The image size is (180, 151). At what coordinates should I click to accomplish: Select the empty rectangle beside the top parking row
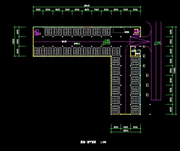(x=119, y=30)
